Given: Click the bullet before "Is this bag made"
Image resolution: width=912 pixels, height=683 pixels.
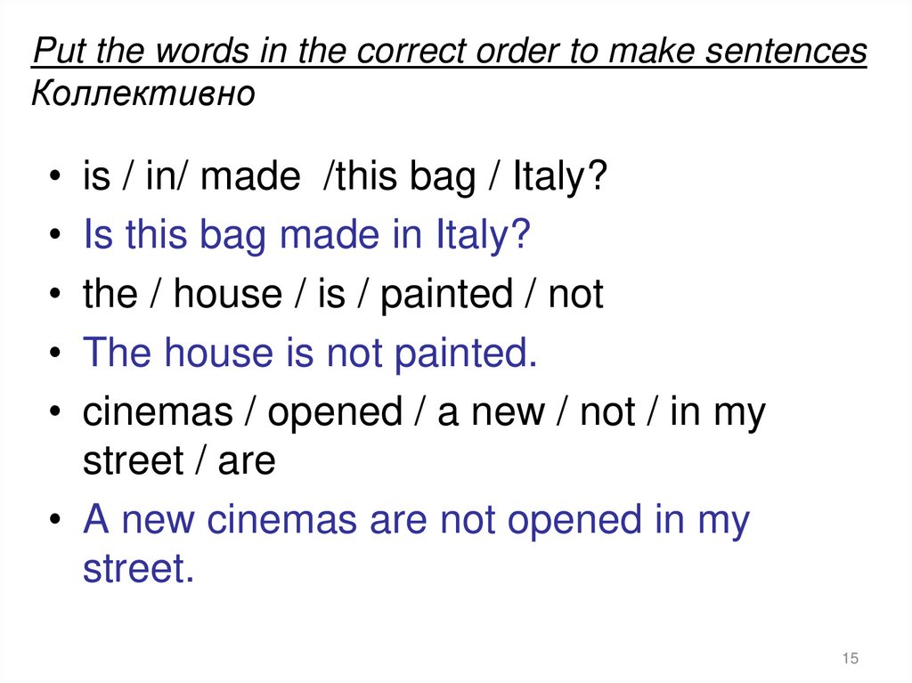Looking at the screenshot, I should (57, 237).
